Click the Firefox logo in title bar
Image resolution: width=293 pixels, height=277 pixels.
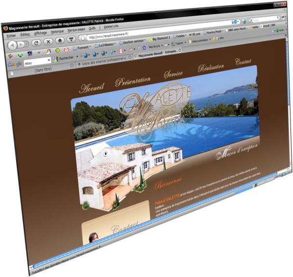click(x=5, y=28)
